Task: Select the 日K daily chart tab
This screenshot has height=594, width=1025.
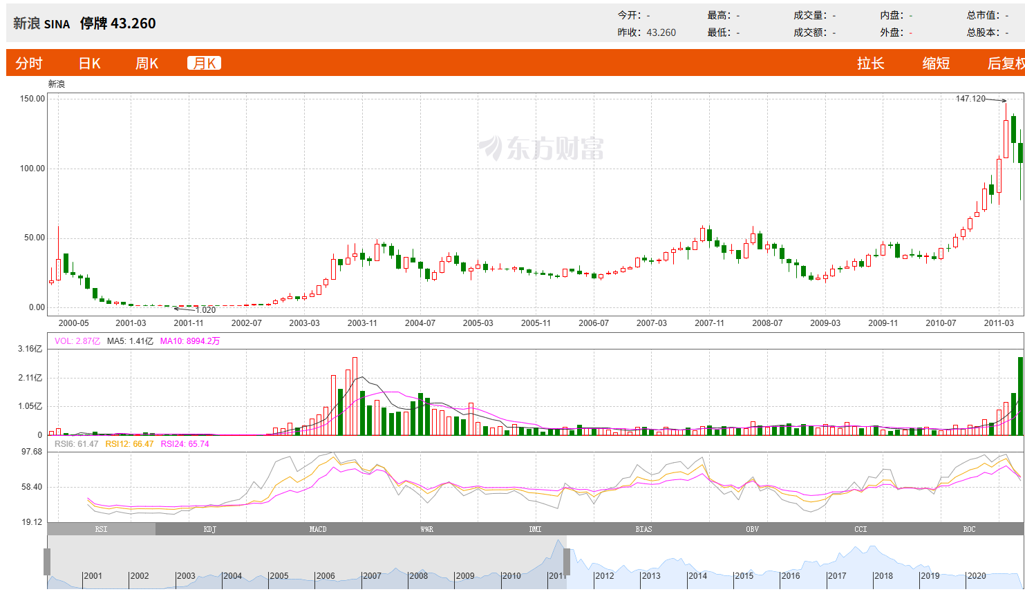Action: click(90, 64)
